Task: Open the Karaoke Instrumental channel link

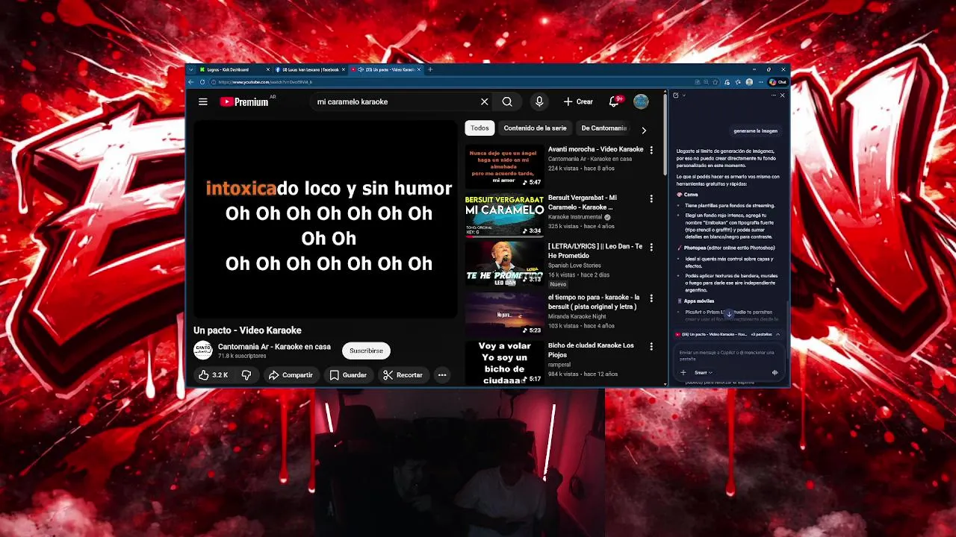Action: [x=575, y=217]
